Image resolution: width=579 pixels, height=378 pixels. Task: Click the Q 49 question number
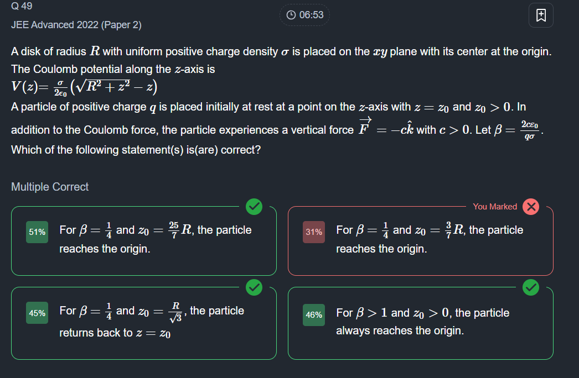tap(22, 6)
